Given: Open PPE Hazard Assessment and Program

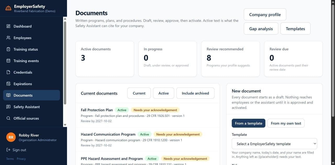Looking at the screenshot, I should click(x=112, y=159).
